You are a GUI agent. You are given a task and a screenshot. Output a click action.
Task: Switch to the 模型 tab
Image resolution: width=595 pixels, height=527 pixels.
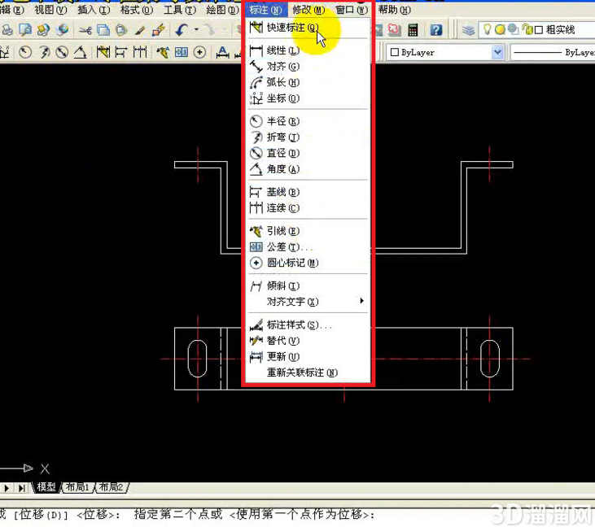pos(46,487)
